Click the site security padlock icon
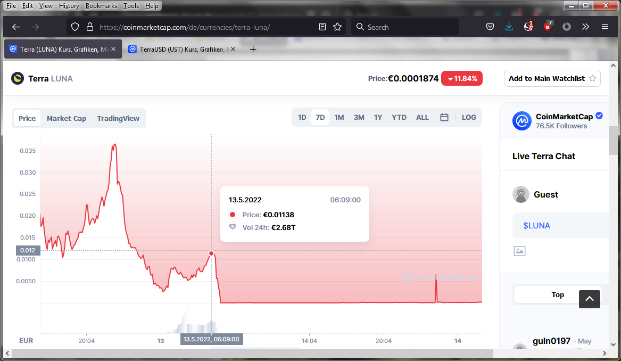Image resolution: width=621 pixels, height=361 pixels. [90, 27]
